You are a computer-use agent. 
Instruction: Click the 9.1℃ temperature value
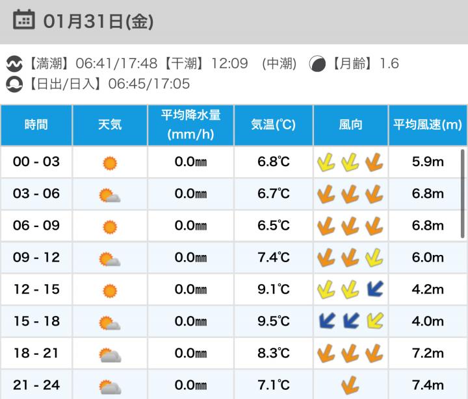tap(274, 289)
